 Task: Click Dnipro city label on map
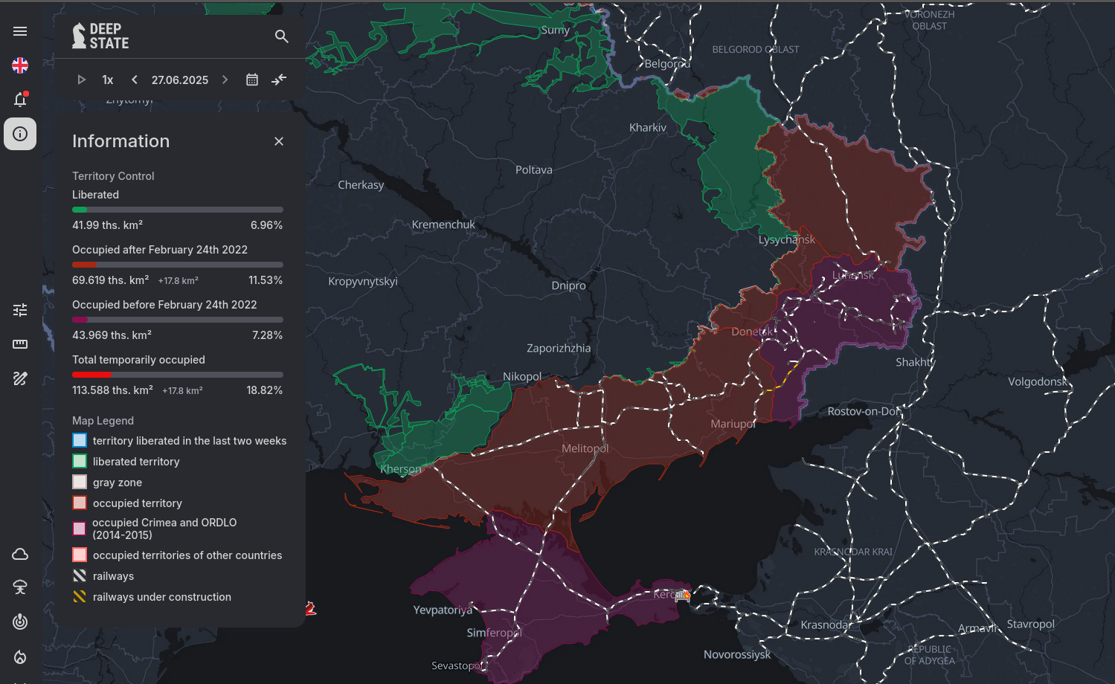click(569, 285)
